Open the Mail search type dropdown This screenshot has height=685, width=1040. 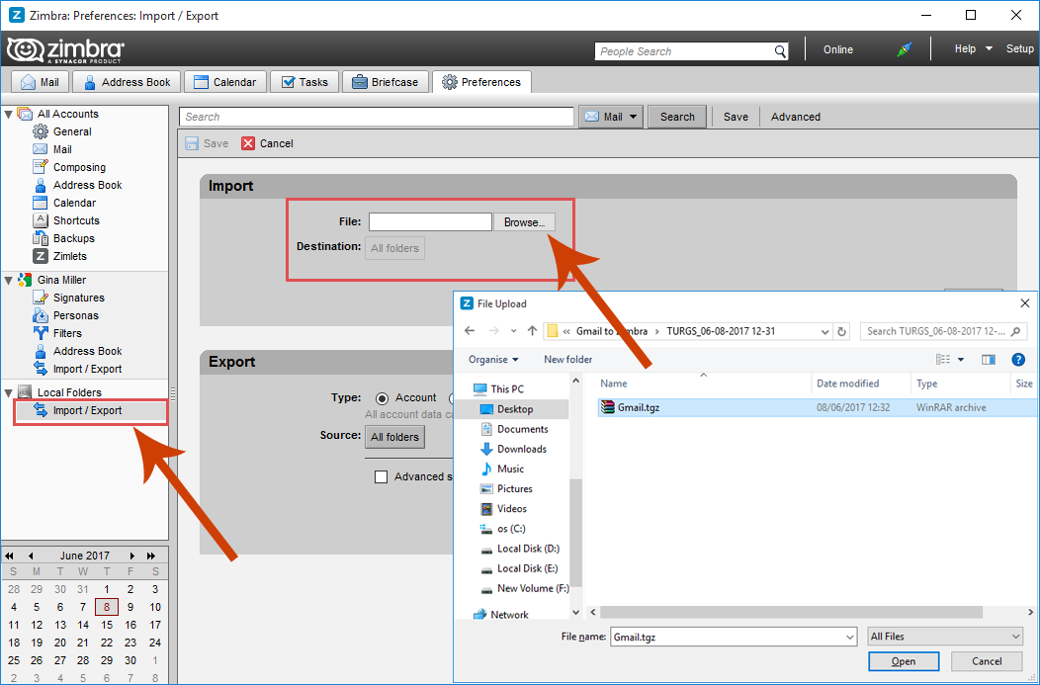611,117
